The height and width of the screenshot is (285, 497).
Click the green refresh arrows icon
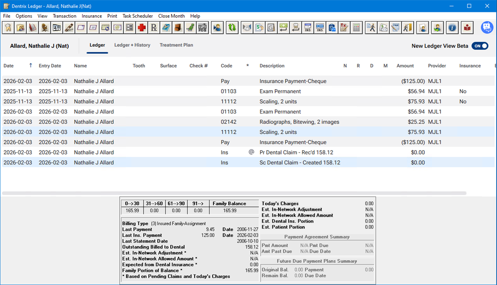[232, 28]
